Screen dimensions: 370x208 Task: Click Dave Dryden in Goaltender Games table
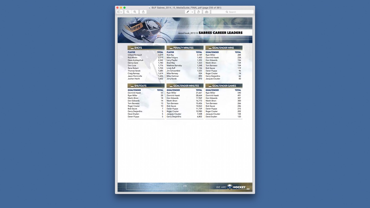point(211,116)
